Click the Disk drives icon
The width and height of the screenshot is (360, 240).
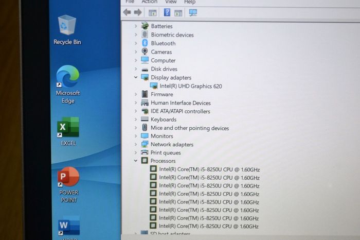click(x=145, y=69)
